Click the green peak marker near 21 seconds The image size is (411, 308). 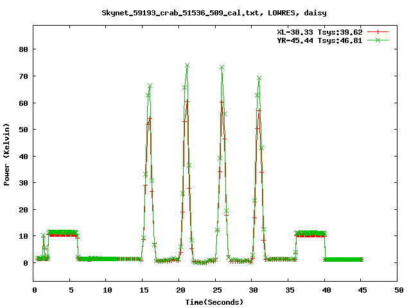click(x=187, y=65)
